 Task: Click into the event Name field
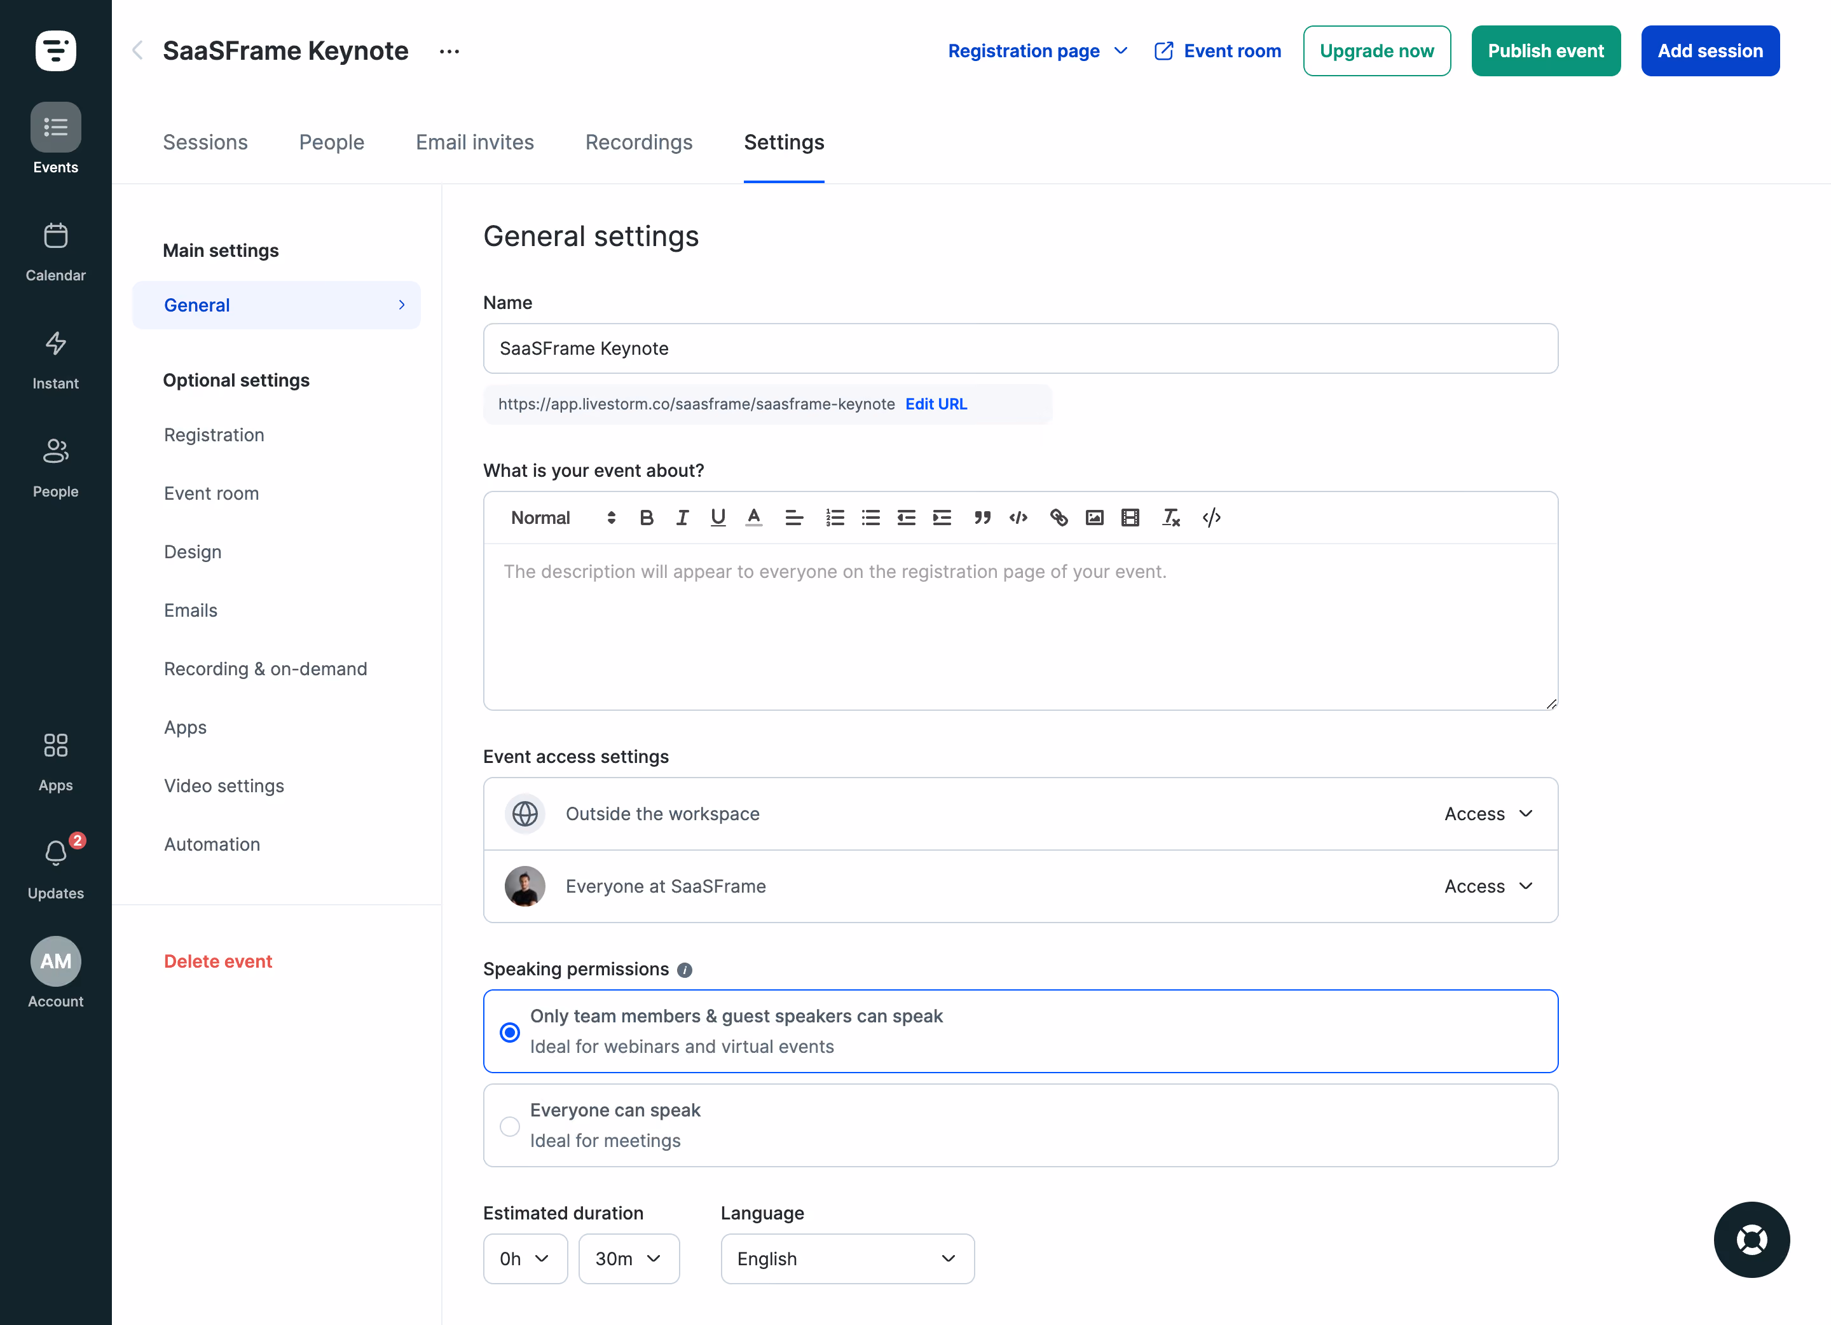[x=1020, y=348]
